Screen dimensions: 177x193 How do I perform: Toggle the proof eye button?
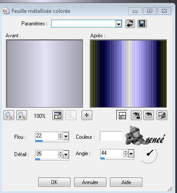[149, 115]
